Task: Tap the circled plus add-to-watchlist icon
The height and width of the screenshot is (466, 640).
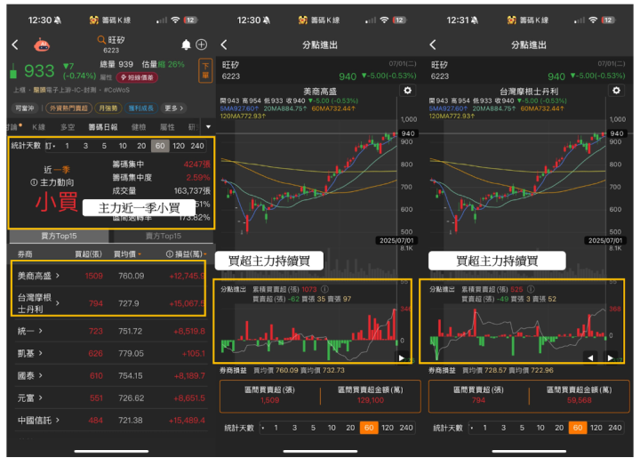Action: click(201, 44)
